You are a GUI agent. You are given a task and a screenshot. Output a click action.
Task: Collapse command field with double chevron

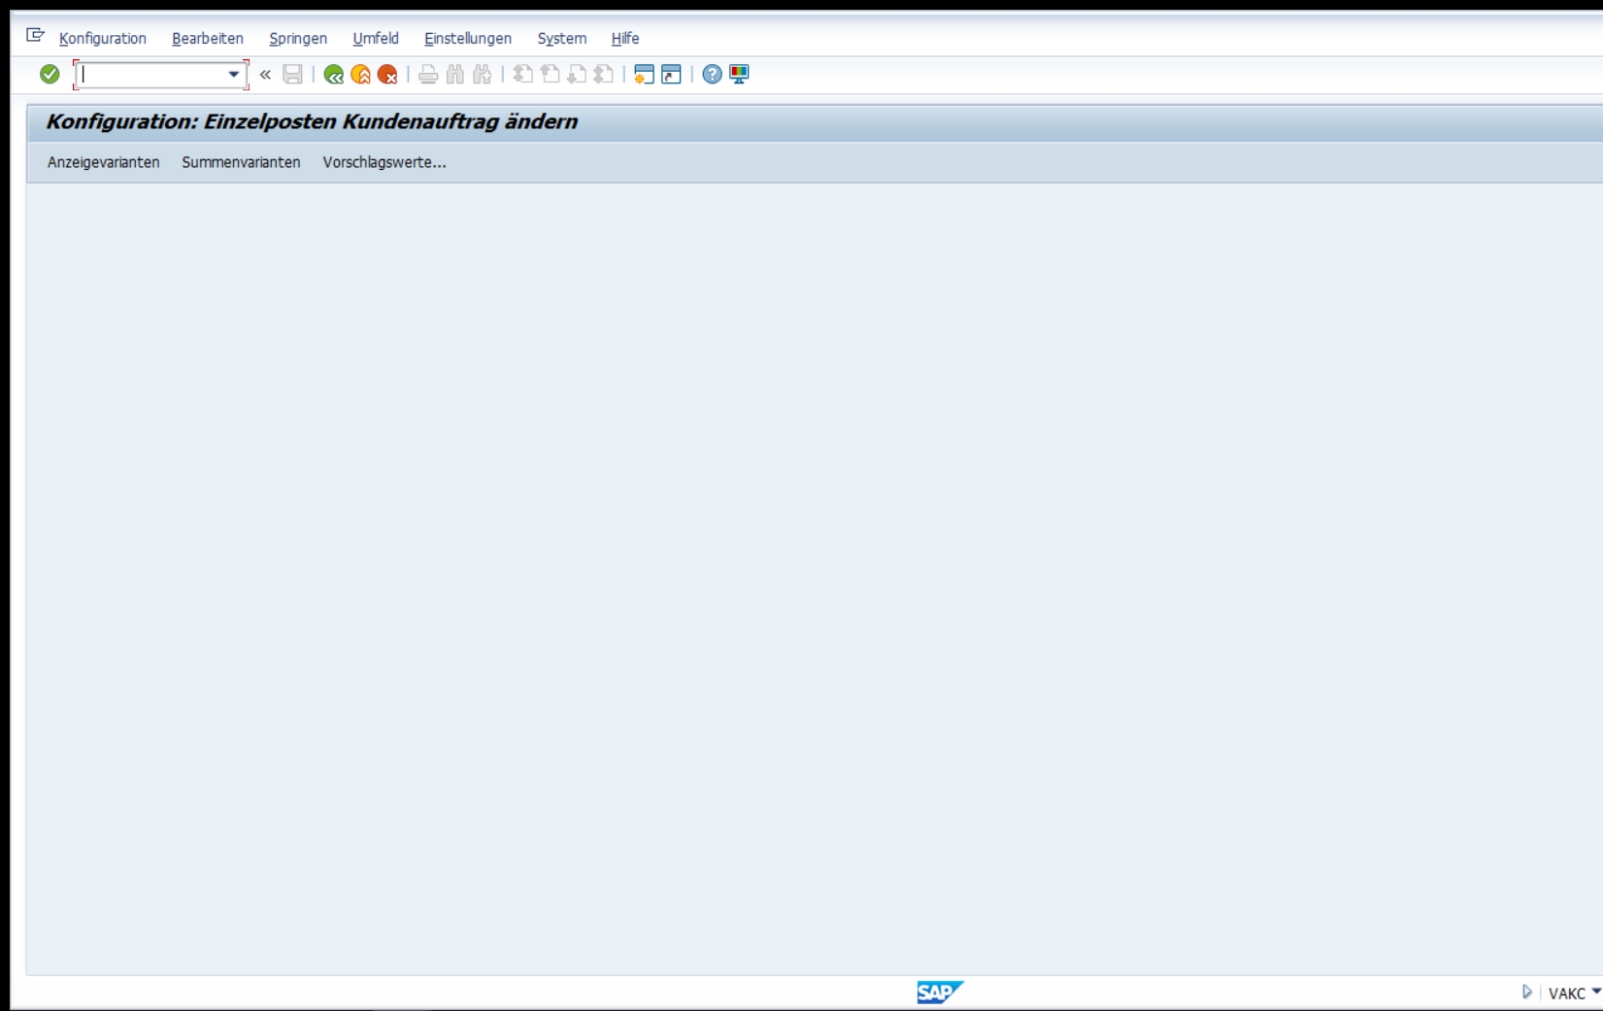(x=265, y=75)
